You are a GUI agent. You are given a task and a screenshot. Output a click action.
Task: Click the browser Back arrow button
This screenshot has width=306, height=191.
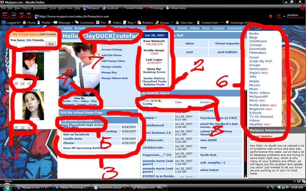(5, 15)
